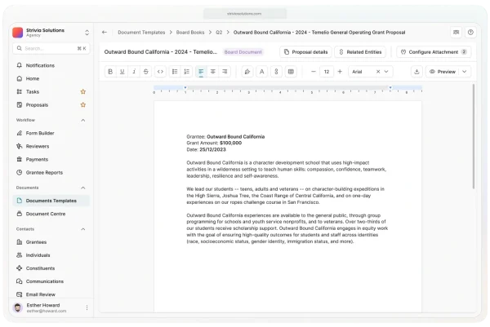Center align the text
Image resolution: width=490 pixels, height=327 pixels.
pyautogui.click(x=213, y=72)
